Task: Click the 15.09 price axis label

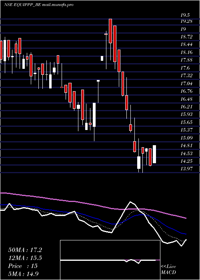Action: pyautogui.click(x=186, y=138)
